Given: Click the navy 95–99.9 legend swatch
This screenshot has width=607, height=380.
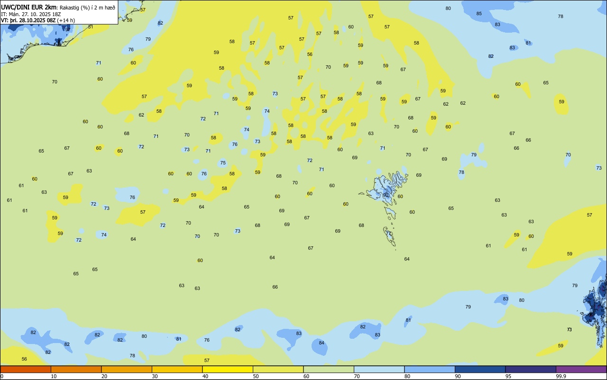Looking at the screenshot, I should tap(531, 369).
